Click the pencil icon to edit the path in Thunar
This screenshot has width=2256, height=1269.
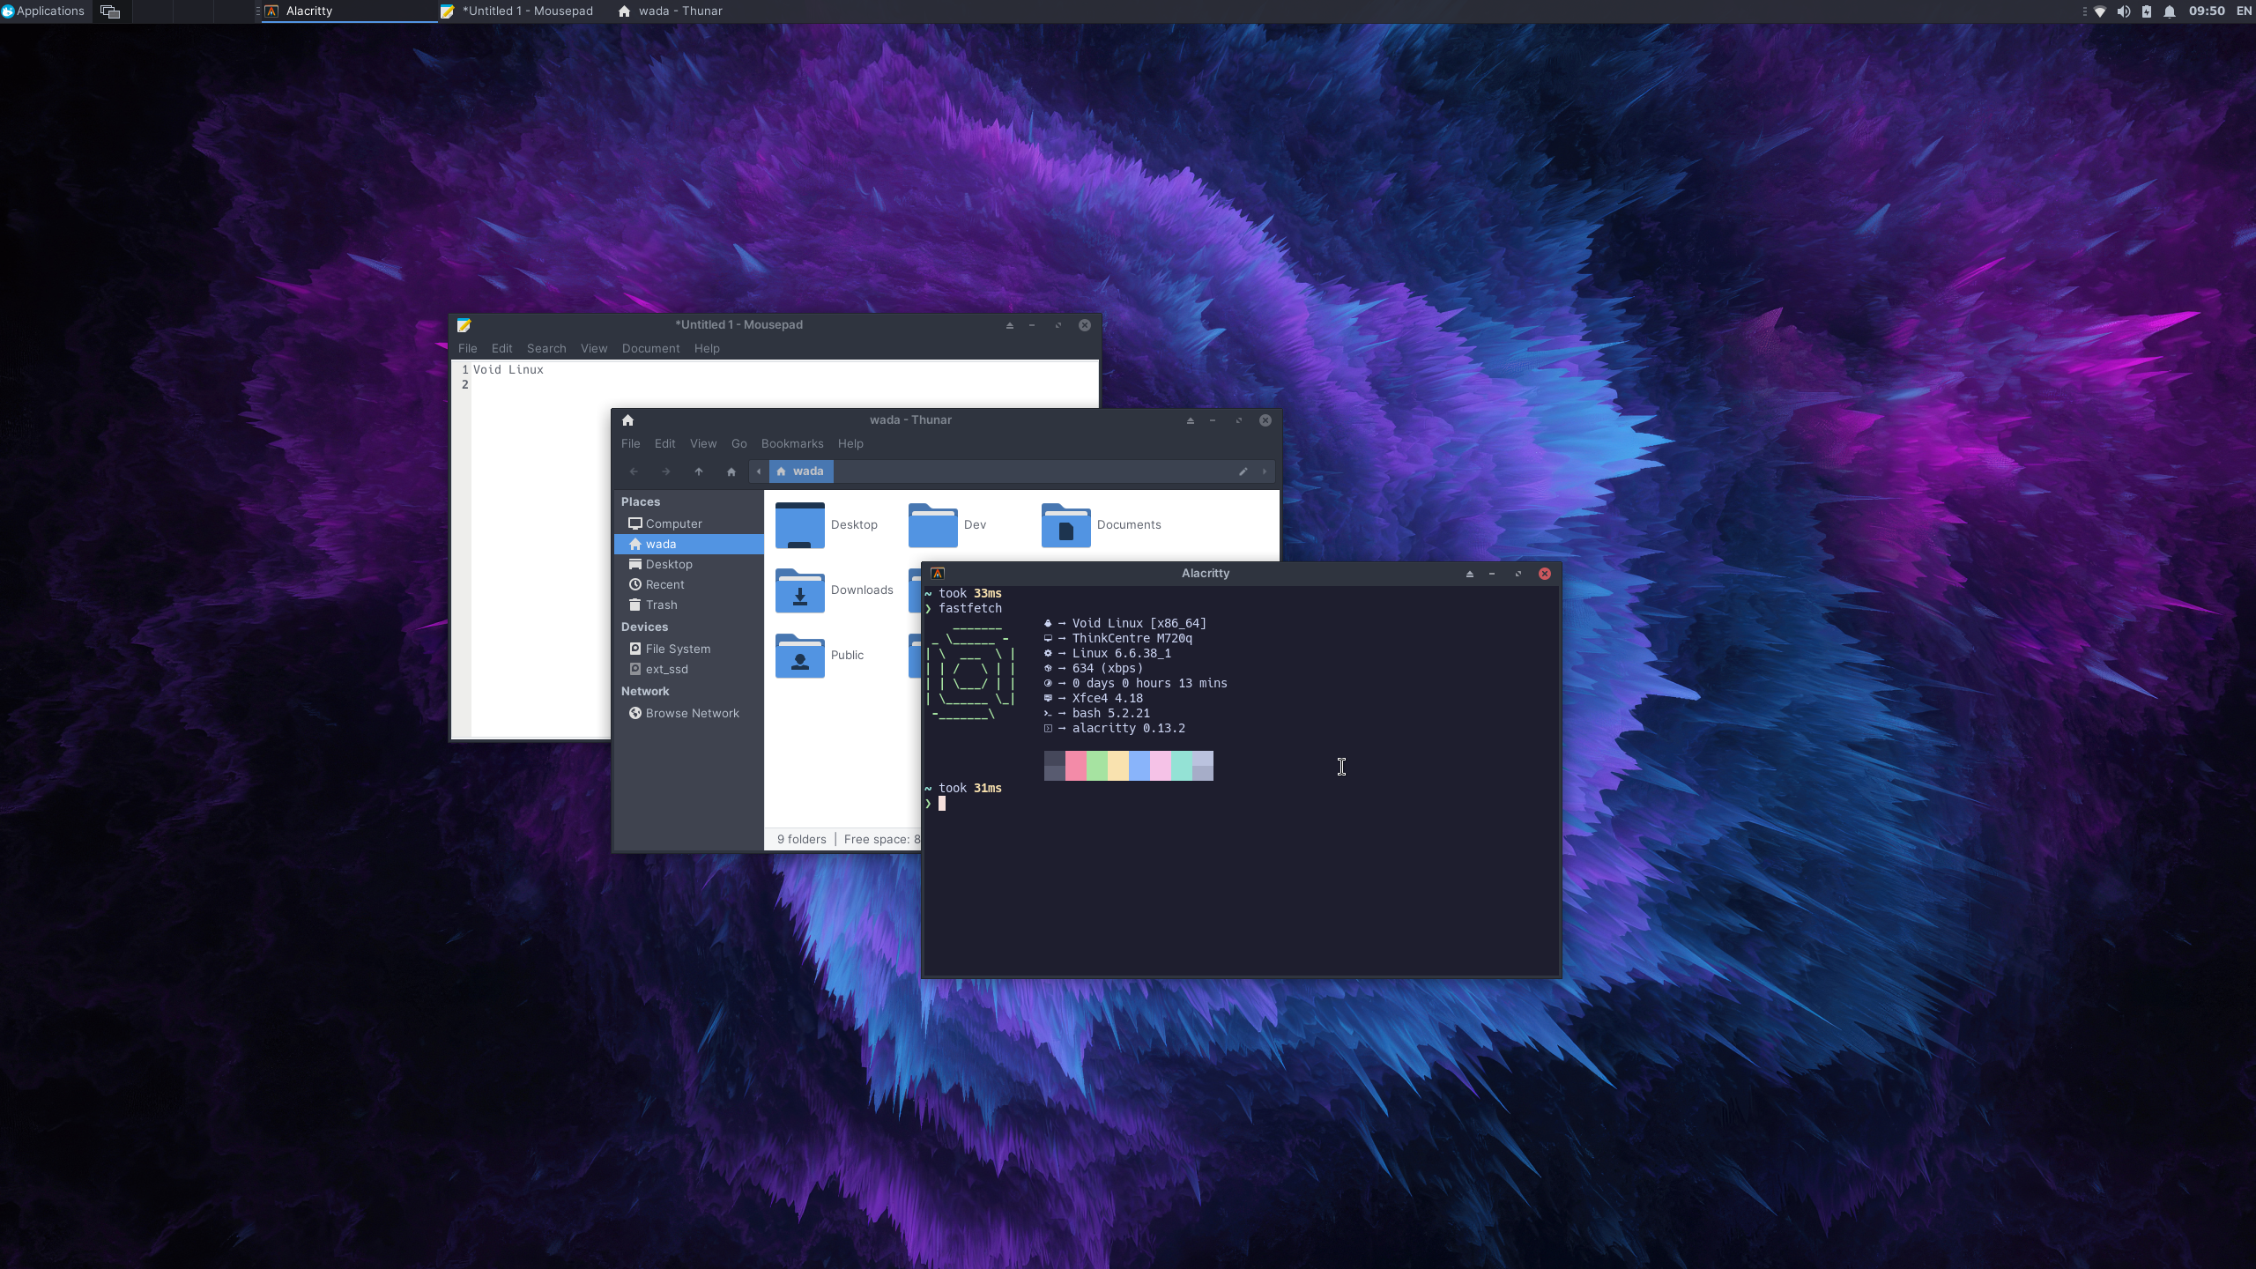[1243, 471]
